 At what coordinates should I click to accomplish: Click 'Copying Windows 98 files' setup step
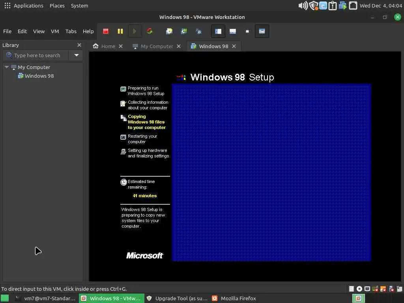point(146,122)
